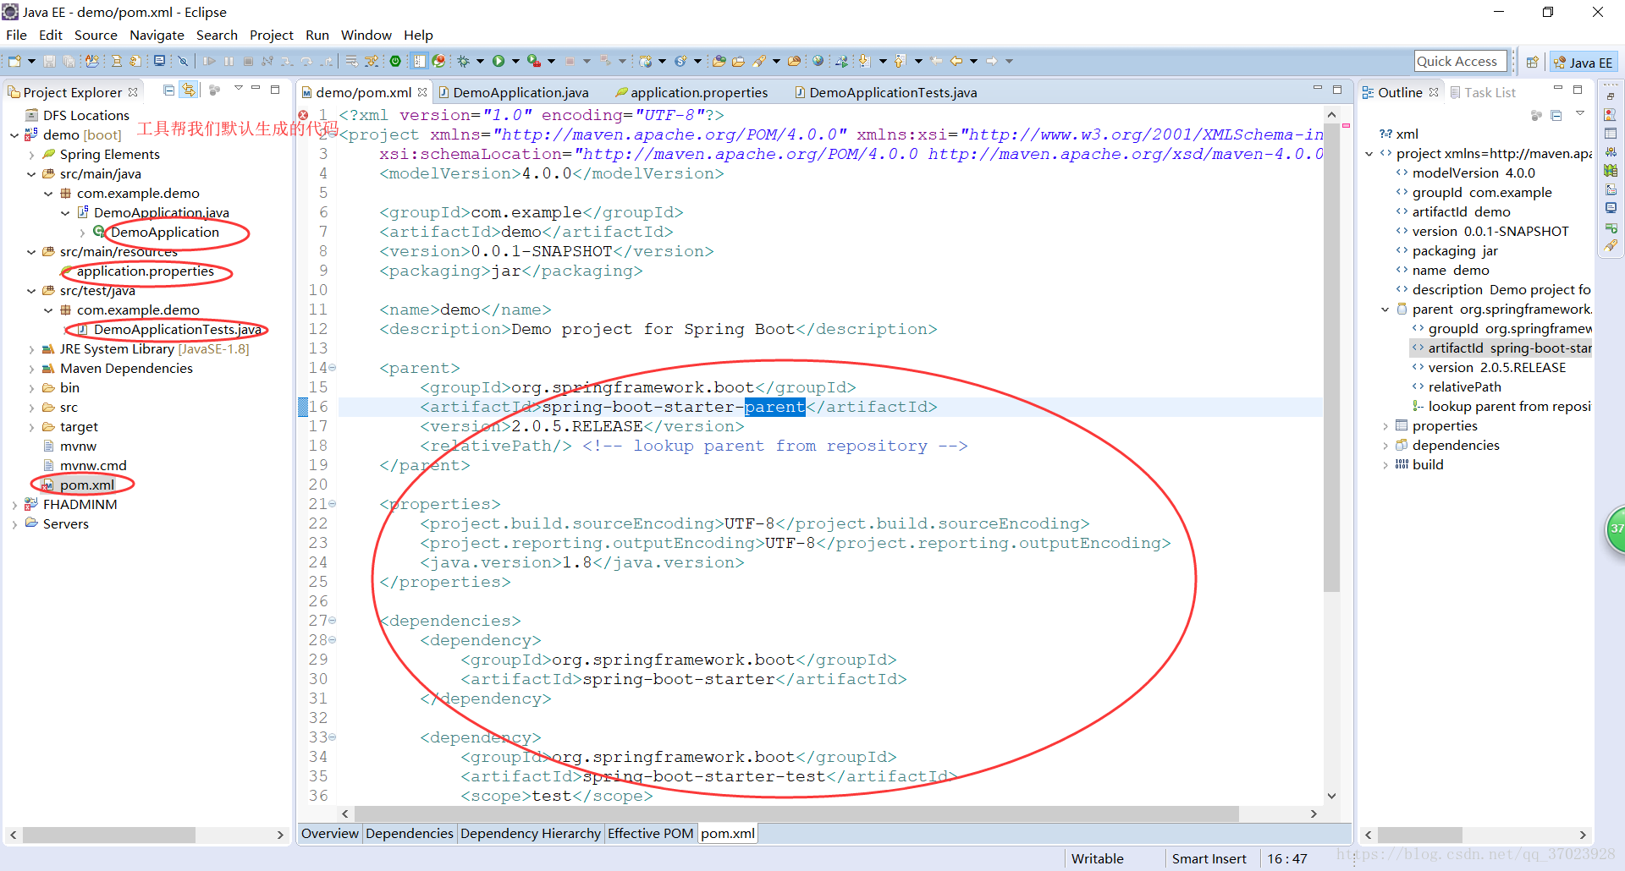Select version 2.0.5.RELEASE in Outline
This screenshot has width=1625, height=871.
coord(1497,368)
